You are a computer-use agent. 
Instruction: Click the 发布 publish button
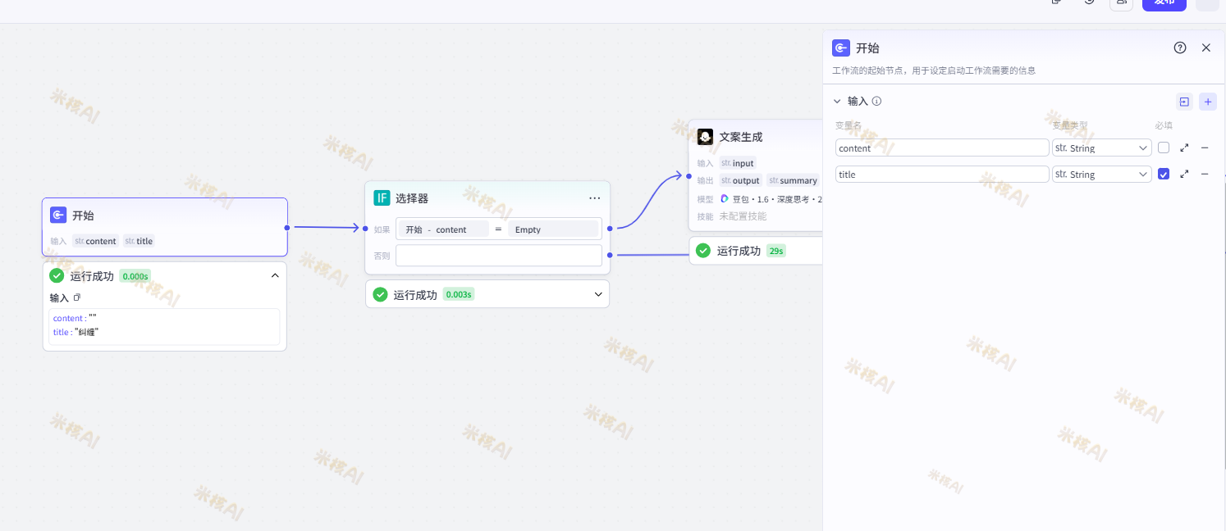point(1164,2)
